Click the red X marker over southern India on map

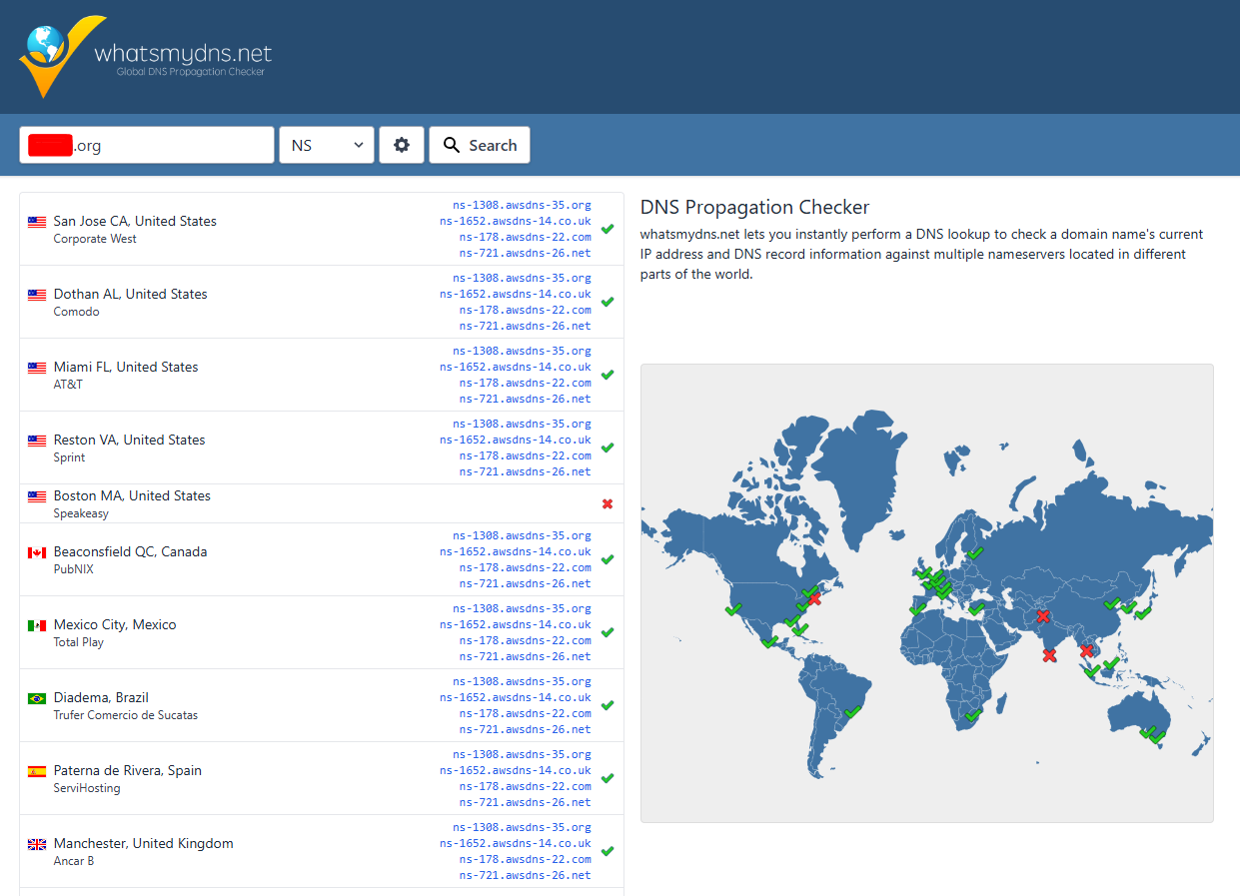(1049, 655)
